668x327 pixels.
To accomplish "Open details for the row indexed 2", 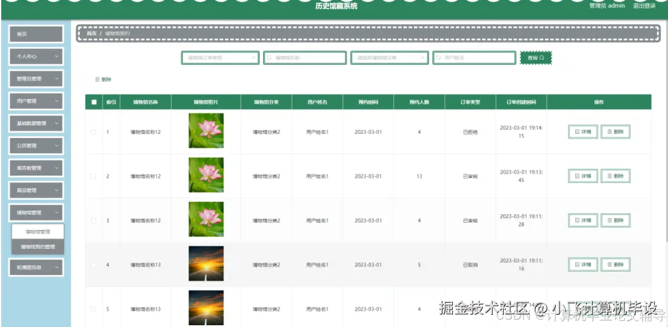I will coord(583,176).
